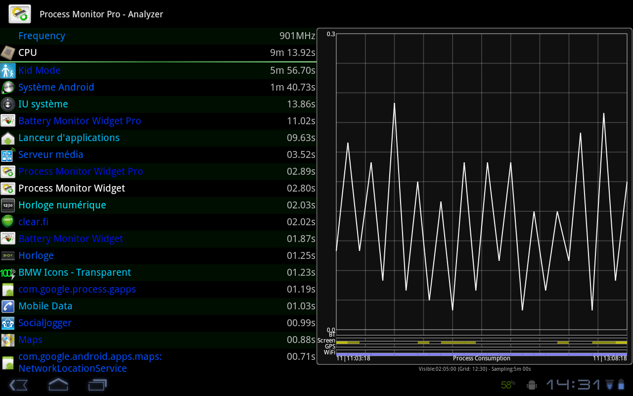
Task: Tap the Kid Mode app icon
Action: click(8, 70)
